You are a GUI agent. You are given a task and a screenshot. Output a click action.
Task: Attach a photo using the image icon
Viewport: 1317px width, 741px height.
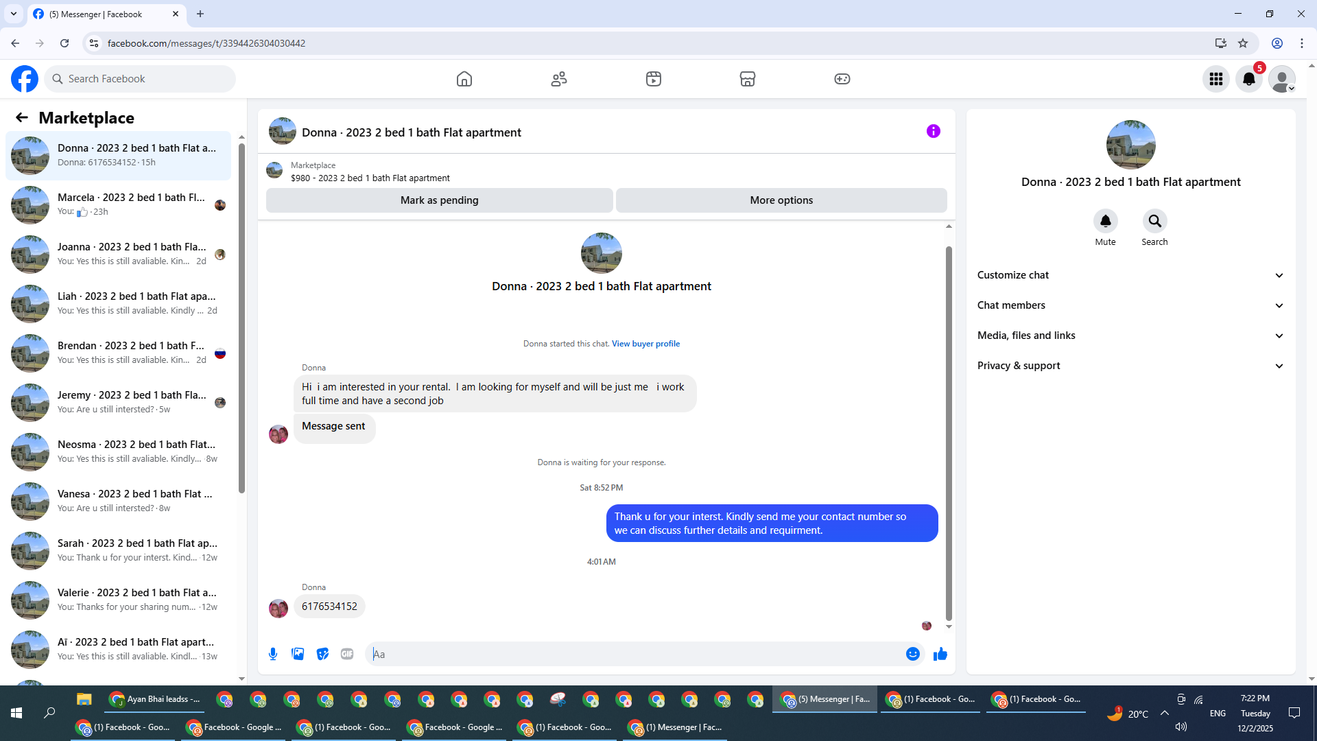(x=298, y=654)
